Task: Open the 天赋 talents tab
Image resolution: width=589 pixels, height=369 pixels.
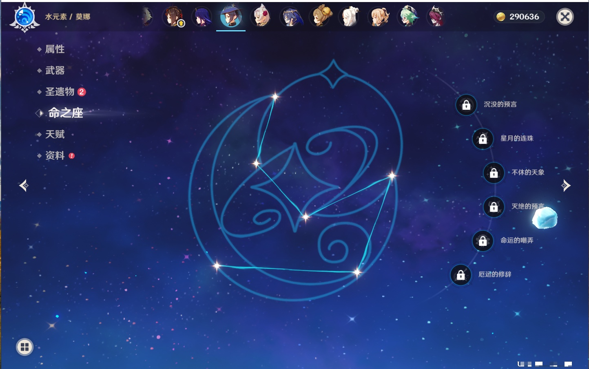Action: [55, 134]
